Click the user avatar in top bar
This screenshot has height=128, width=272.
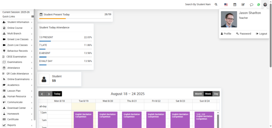265,5
